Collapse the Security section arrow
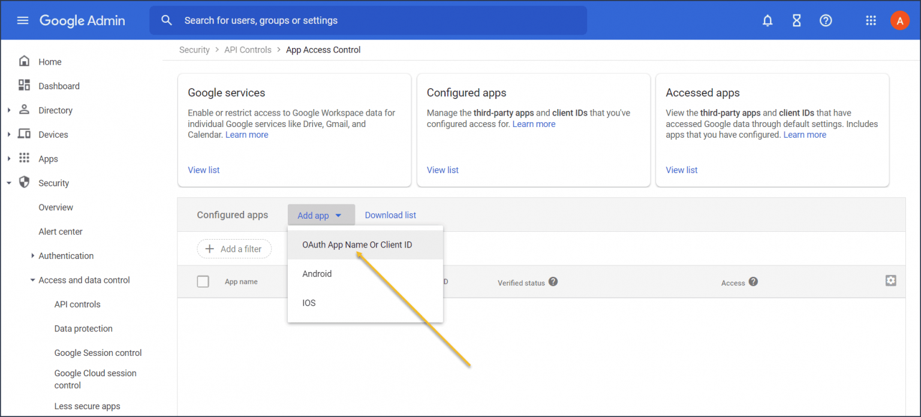Viewport: 921px width, 417px height. coord(9,183)
